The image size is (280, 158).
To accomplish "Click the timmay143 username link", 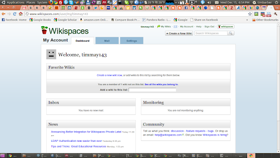I will [x=147, y=27].
